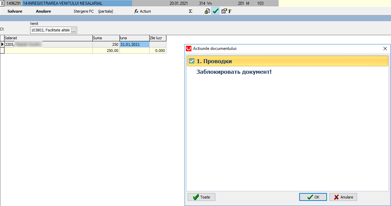Click Anulare button in the actions dialog
Screen dimensions: 391x206
(x=343, y=197)
